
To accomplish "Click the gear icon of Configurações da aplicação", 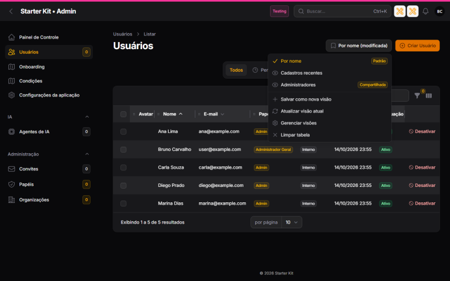I will [x=11, y=95].
